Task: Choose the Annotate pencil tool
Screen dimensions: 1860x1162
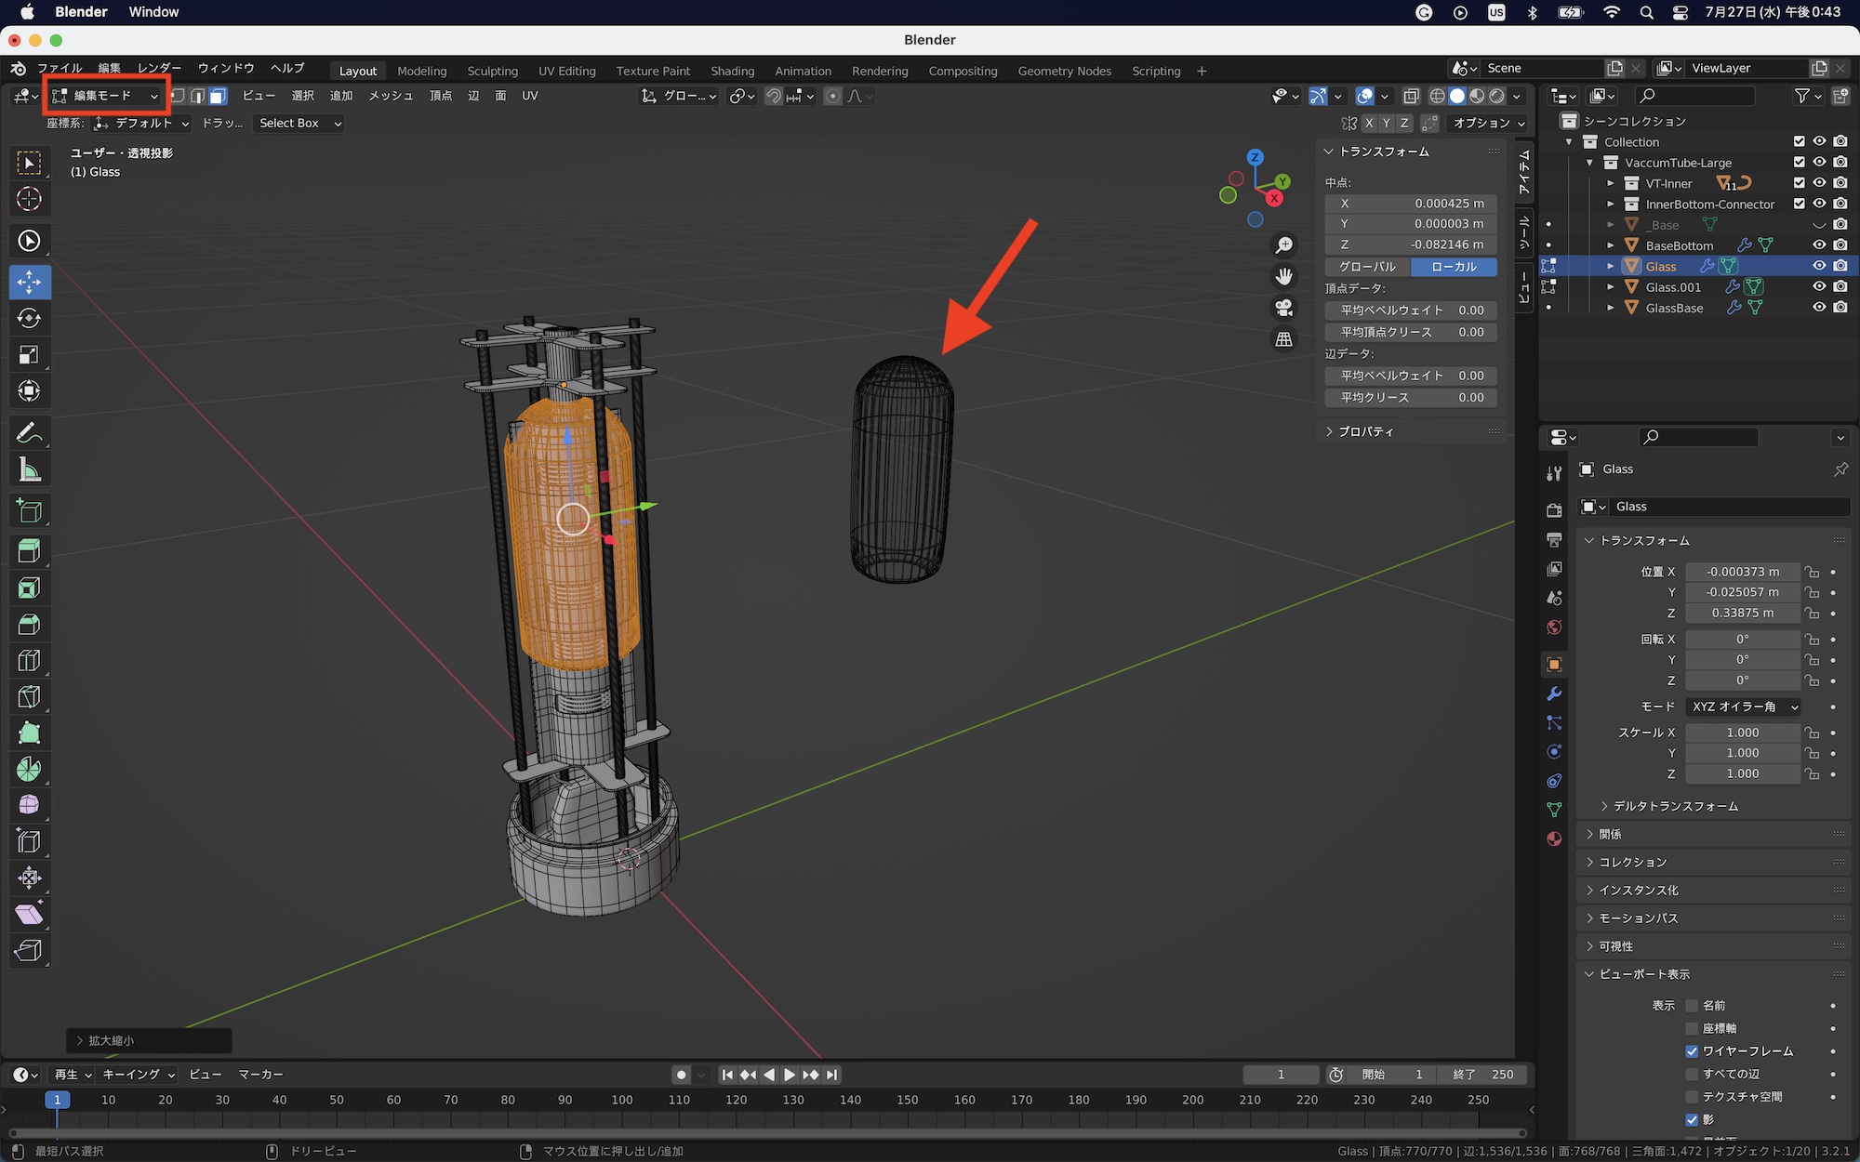Action: point(29,433)
